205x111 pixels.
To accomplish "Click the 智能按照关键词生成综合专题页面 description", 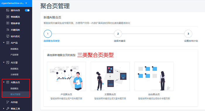I will (154, 98).
